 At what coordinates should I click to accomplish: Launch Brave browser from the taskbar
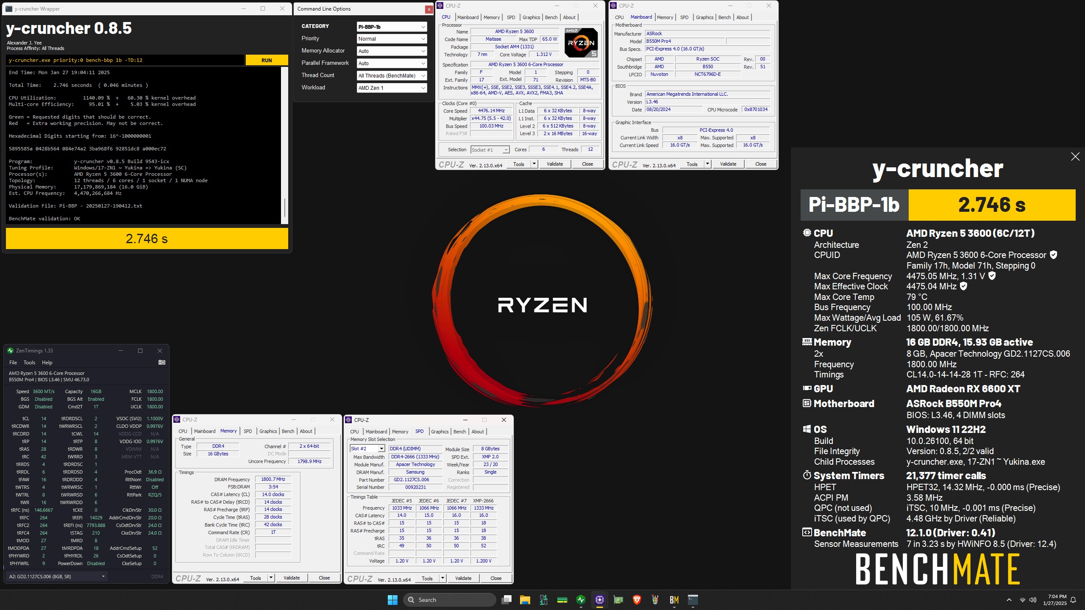[x=637, y=600]
